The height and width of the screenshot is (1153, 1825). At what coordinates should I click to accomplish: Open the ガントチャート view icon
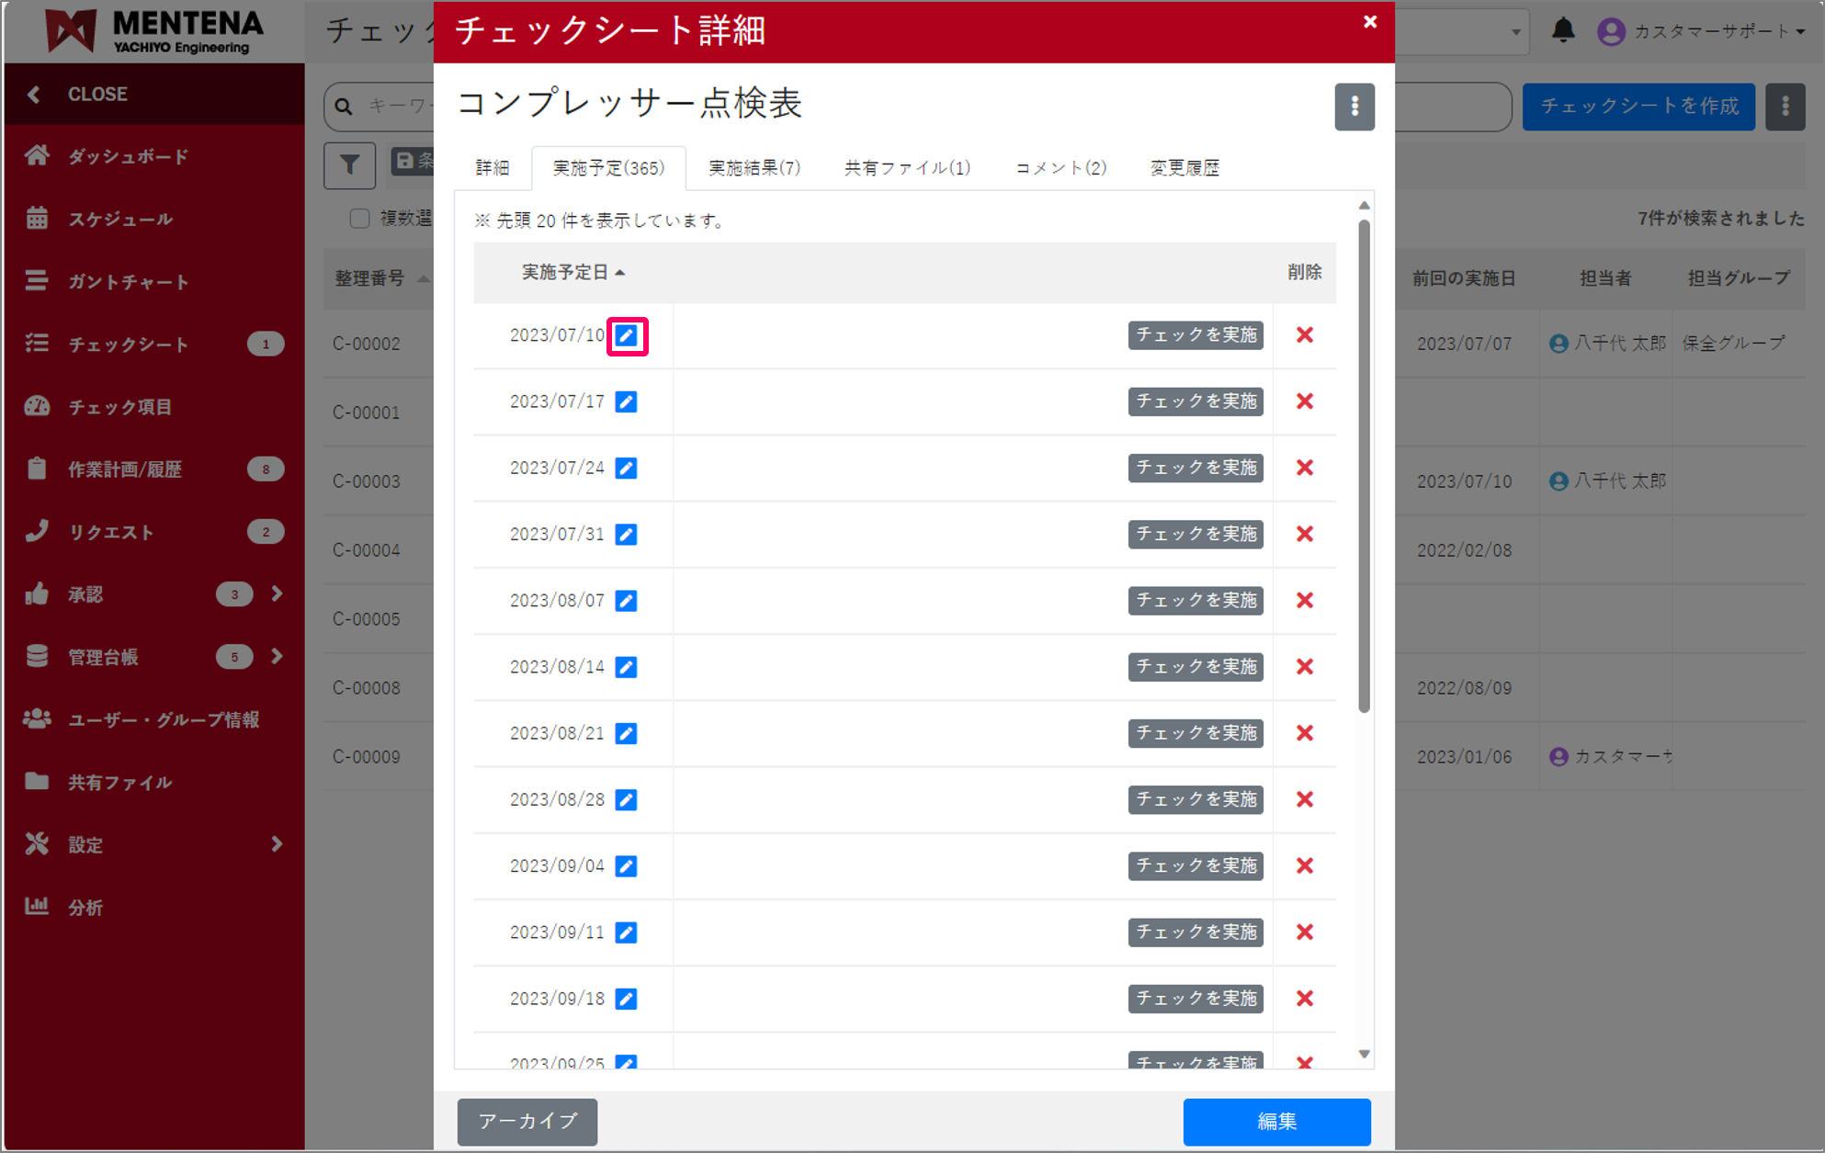(x=37, y=281)
